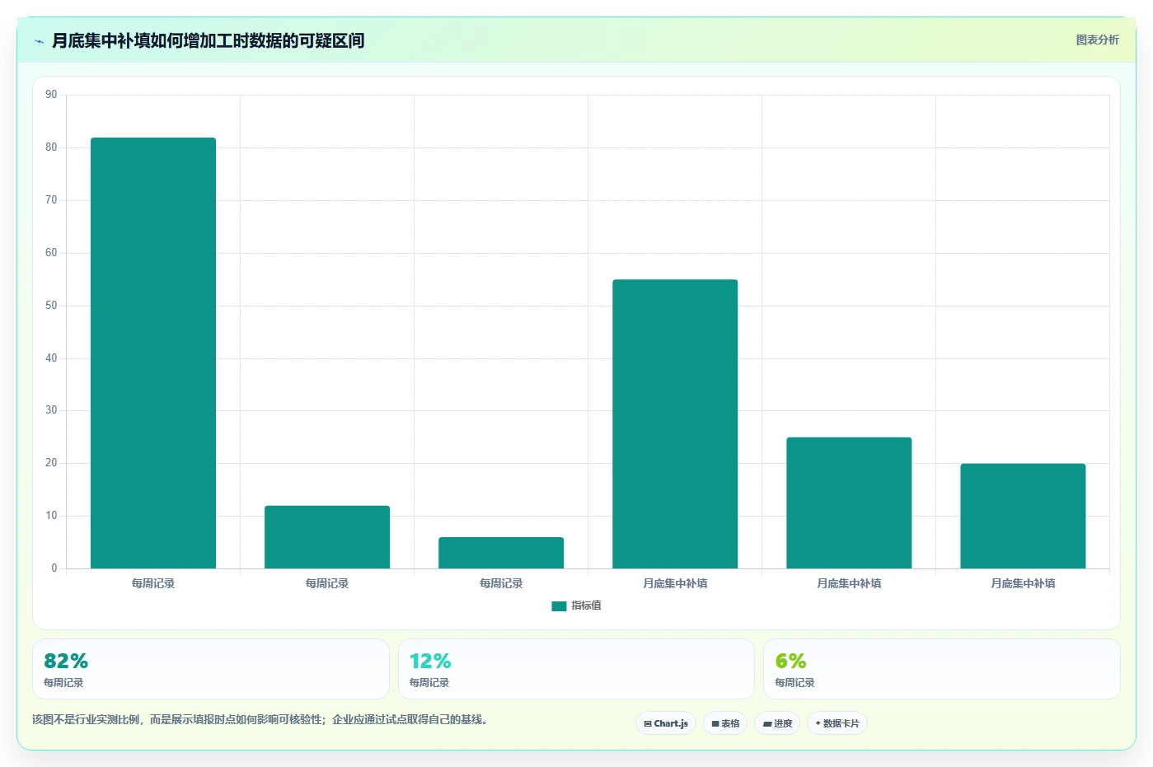This screenshot has height=767, width=1153.
Task: Click x-axis label under the 55 bar
Action: click(x=675, y=583)
